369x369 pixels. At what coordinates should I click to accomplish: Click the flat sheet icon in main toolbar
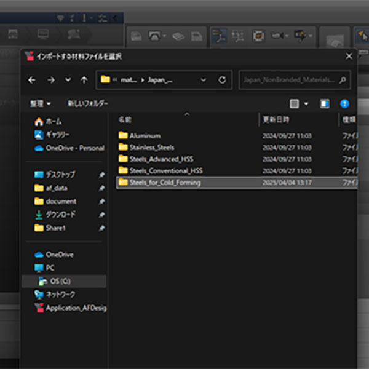coord(178,36)
